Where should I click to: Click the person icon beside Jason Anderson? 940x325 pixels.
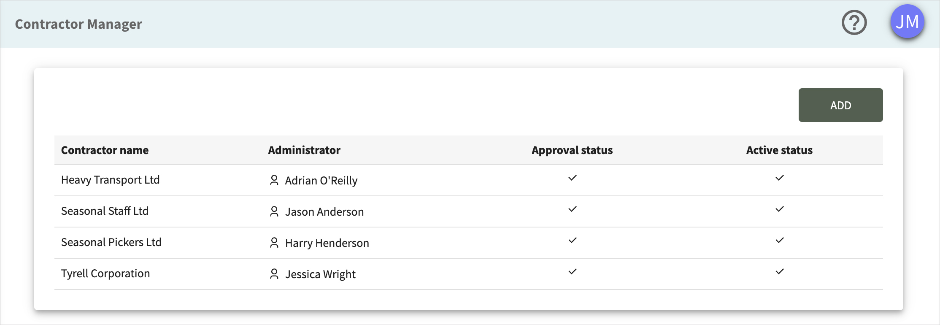click(x=274, y=211)
